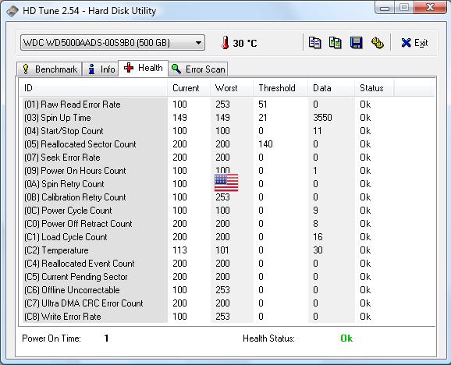Select the (C2) Temperature row
The height and width of the screenshot is (365, 451).
point(227,250)
